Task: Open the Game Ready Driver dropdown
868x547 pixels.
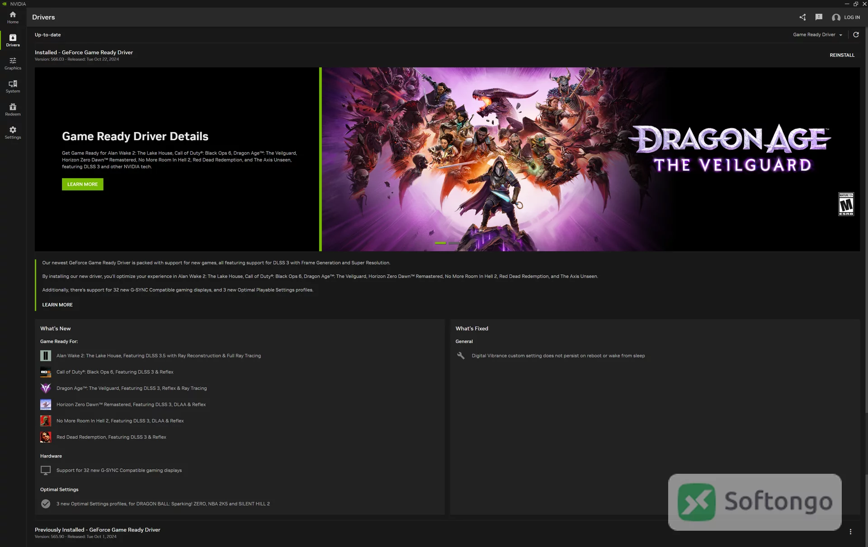Action: point(817,35)
